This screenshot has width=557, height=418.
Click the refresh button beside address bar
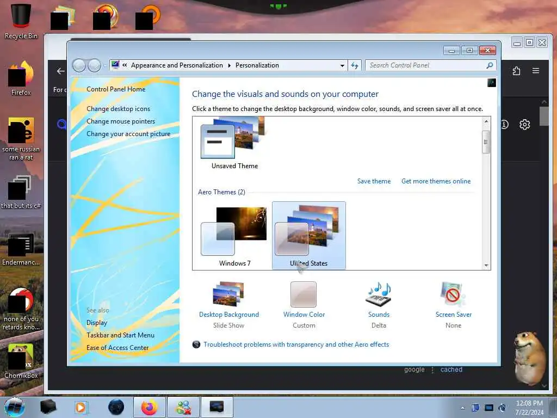(x=355, y=65)
